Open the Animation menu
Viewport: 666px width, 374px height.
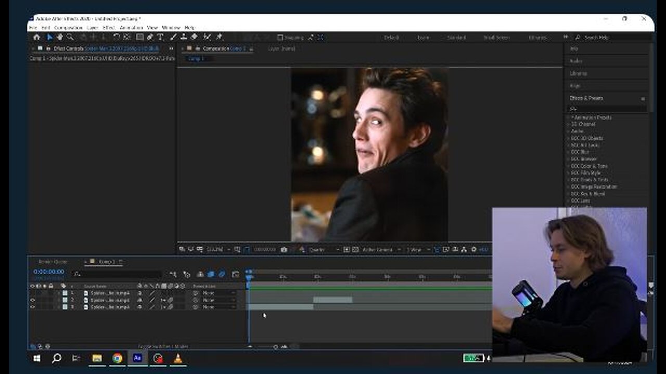131,28
